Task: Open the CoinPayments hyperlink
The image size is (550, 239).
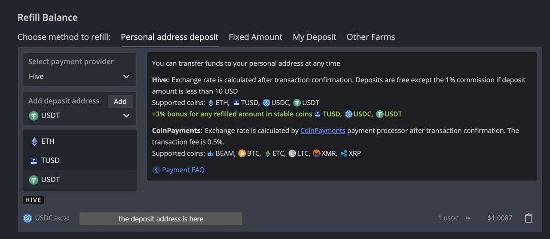Action: tap(322, 130)
